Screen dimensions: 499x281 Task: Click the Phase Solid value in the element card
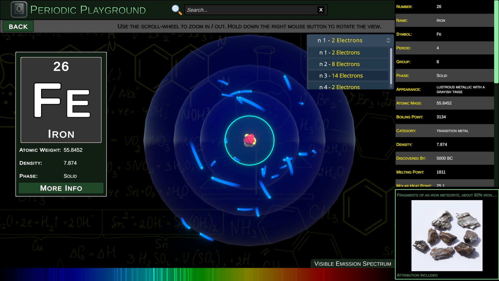pyautogui.click(x=70, y=176)
